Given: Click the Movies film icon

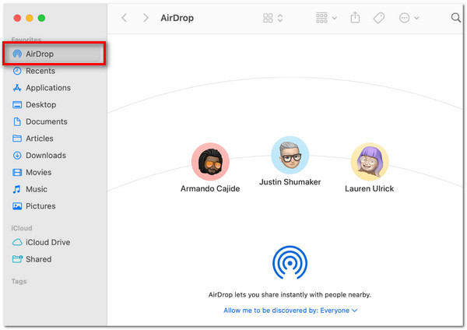Looking at the screenshot, I should point(17,173).
